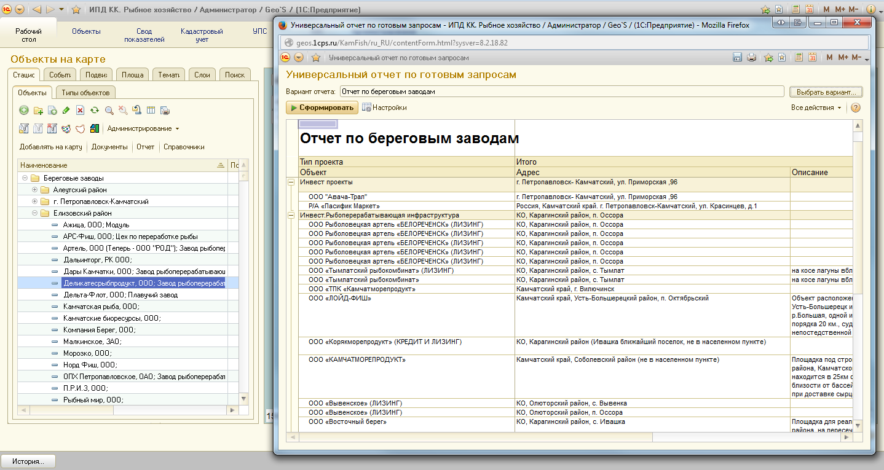Save the report using the floppy disk icon
884x470 pixels.
738,58
